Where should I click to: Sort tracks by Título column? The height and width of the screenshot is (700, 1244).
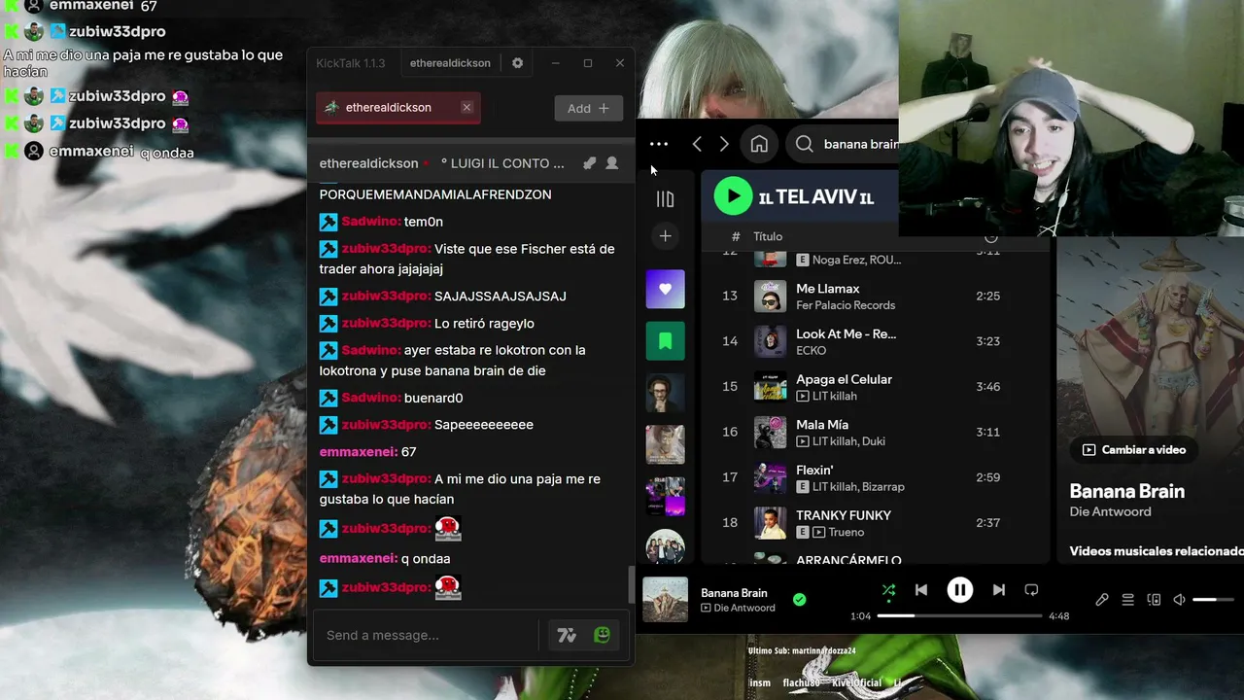[x=768, y=236]
